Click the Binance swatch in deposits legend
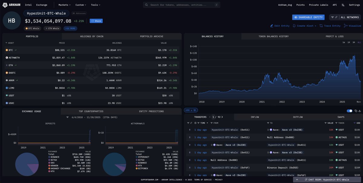The height and width of the screenshot is (183, 363). pos(49,157)
